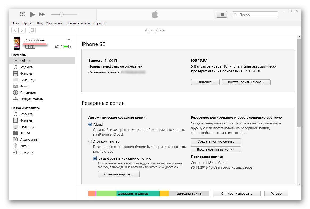Open the Управление menu
This screenshot has height=209, width=310.
pyautogui.click(x=55, y=23)
